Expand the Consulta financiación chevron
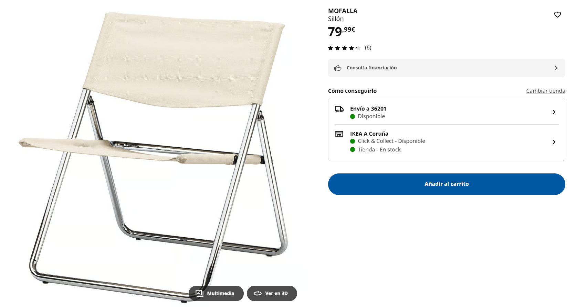 tap(556, 68)
